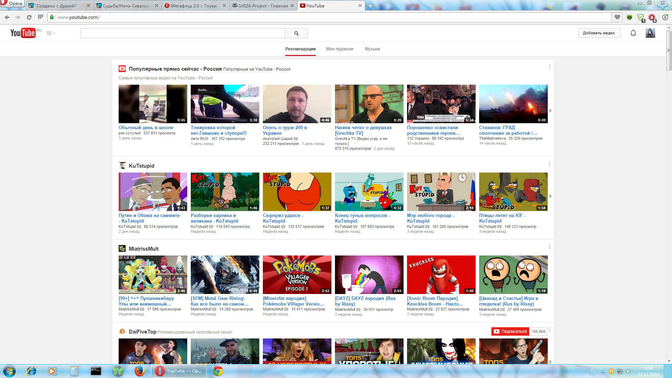Click the RU language indicator in tray

coord(593,370)
